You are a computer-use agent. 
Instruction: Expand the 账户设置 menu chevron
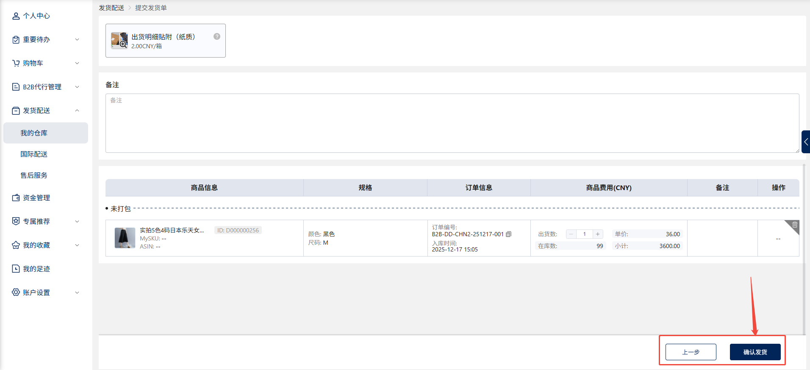[77, 293]
